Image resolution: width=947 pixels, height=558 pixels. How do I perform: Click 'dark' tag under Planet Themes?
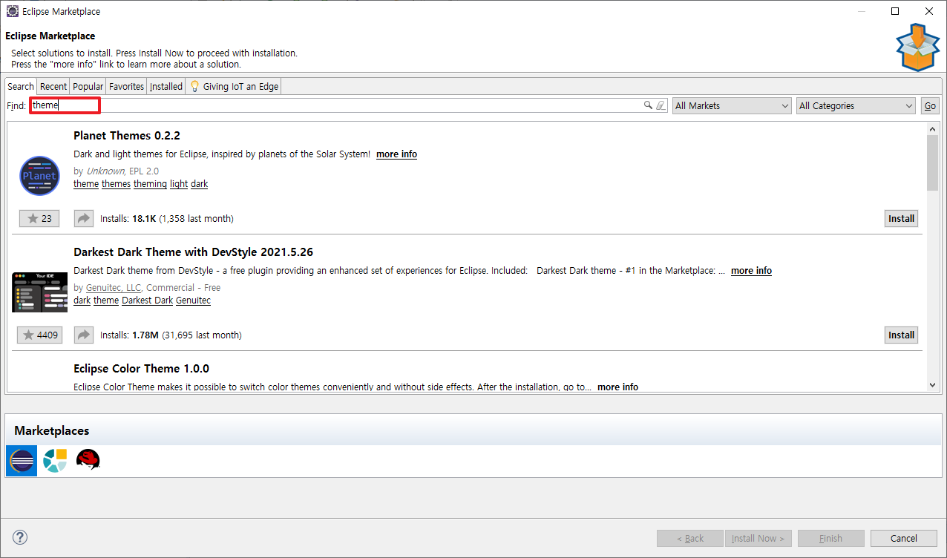[199, 184]
